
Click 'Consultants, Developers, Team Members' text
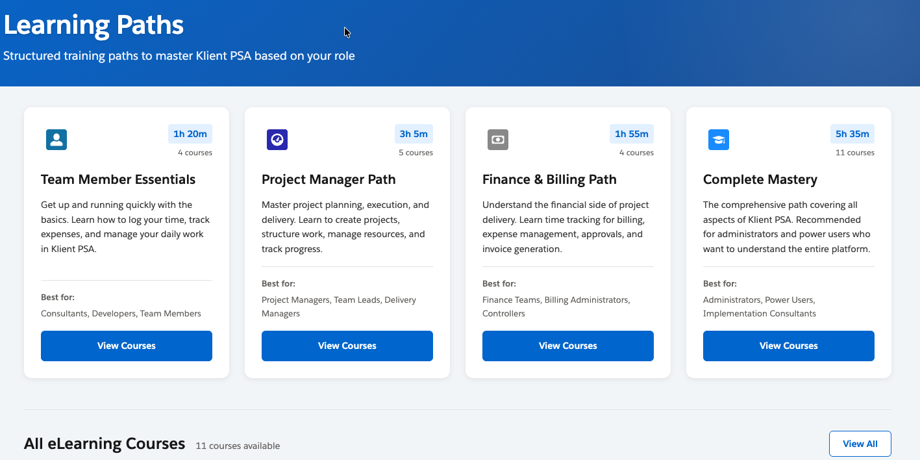tap(121, 313)
